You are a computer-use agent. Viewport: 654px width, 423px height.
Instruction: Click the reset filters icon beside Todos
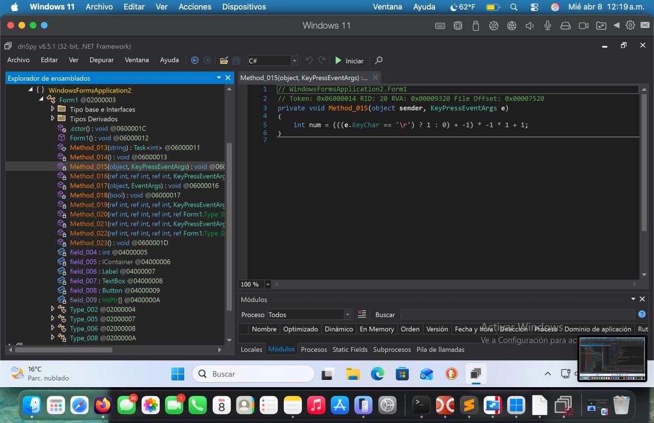[x=362, y=314]
